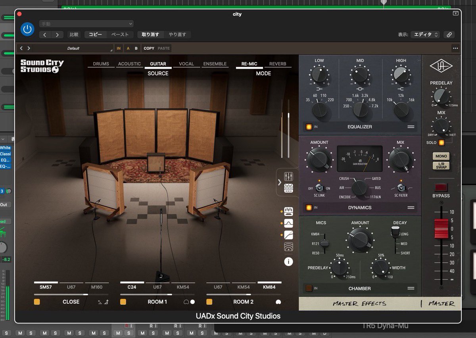Select the VOCAL source tab
The image size is (476, 338).
point(186,64)
